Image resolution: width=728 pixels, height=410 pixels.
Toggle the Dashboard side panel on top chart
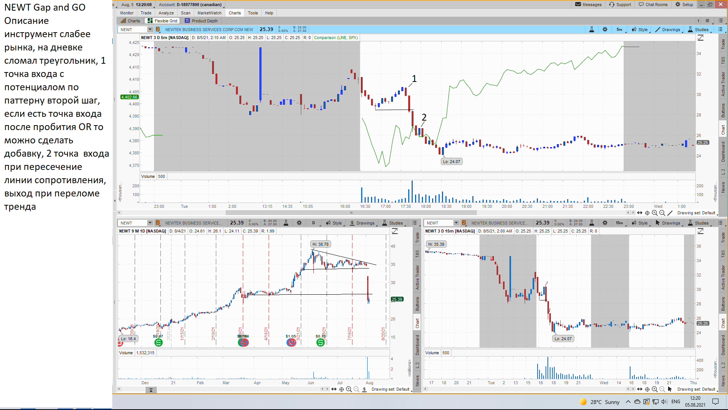(723, 151)
